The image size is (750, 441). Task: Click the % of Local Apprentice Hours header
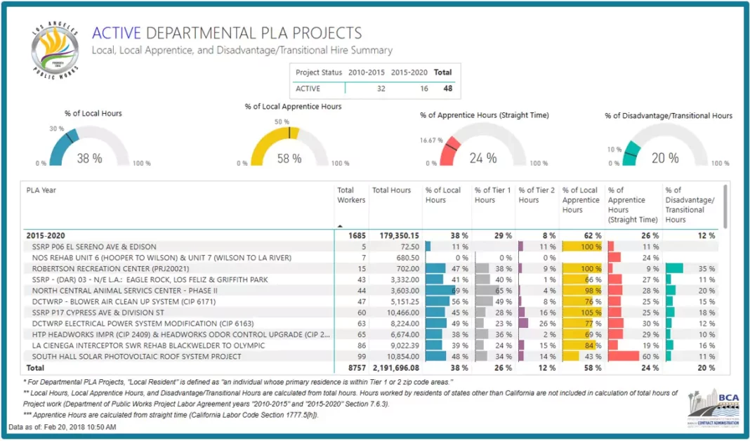[x=581, y=199]
